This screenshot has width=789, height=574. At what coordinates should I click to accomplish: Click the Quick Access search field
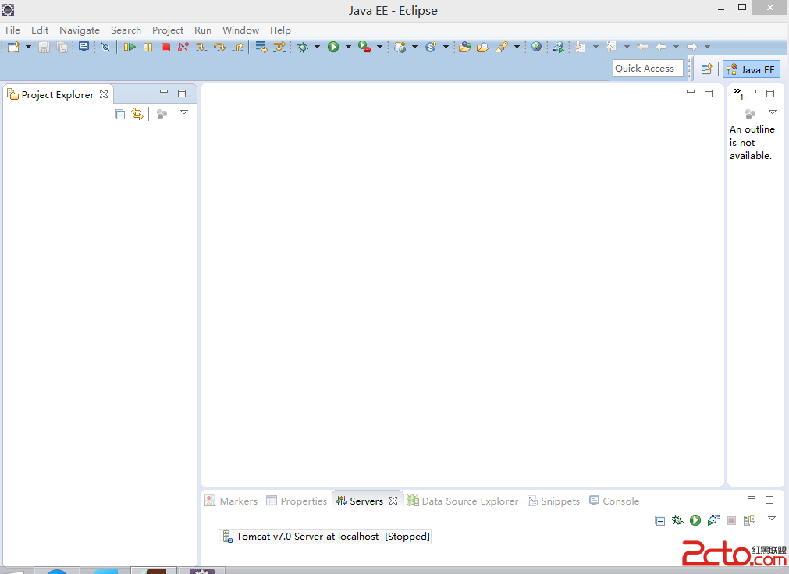click(x=648, y=69)
